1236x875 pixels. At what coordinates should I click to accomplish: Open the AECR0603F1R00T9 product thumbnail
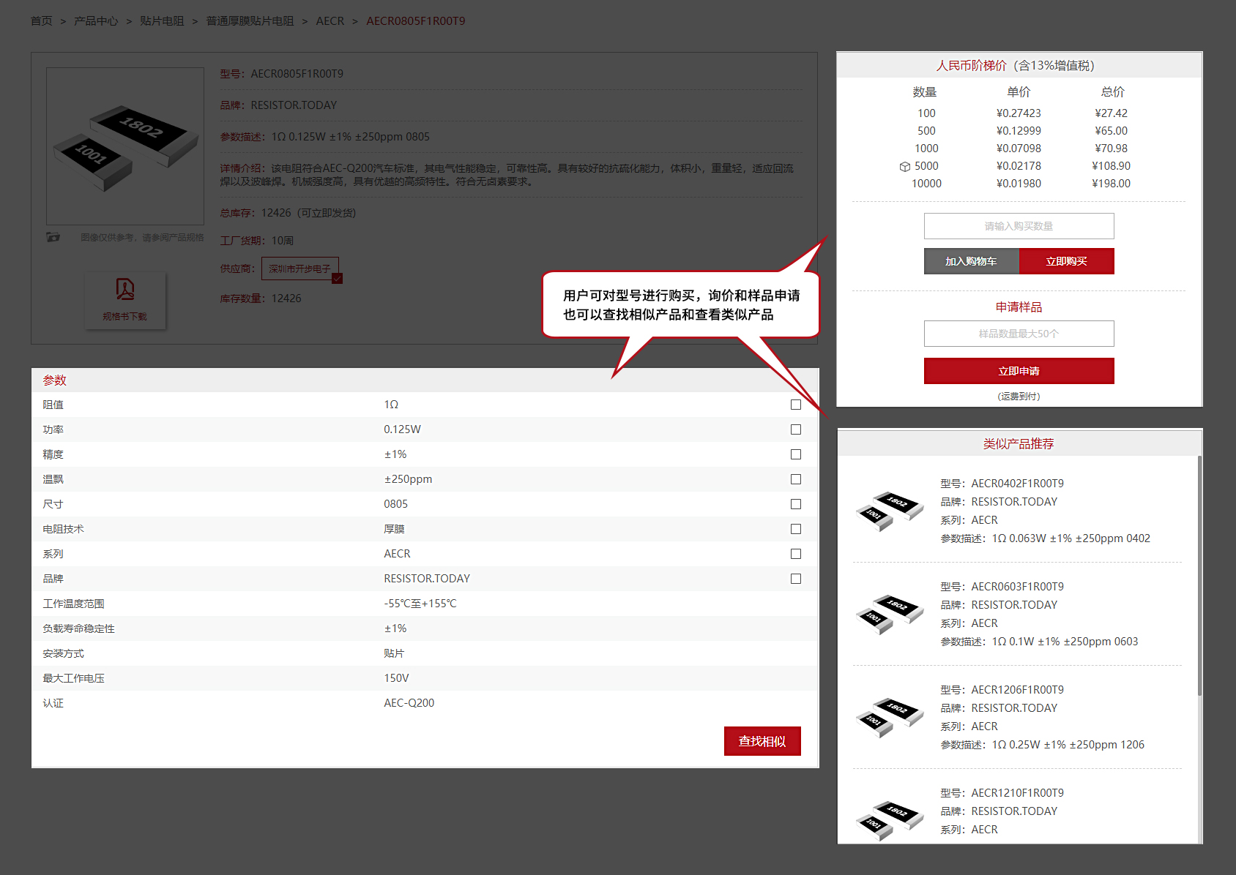889,613
